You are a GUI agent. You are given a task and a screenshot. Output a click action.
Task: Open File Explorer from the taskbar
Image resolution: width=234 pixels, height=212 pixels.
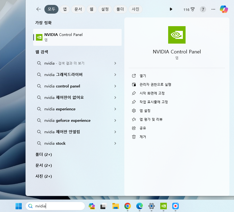[116, 206]
